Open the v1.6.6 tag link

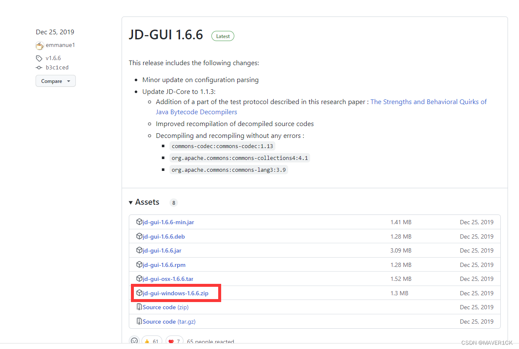(x=53, y=58)
